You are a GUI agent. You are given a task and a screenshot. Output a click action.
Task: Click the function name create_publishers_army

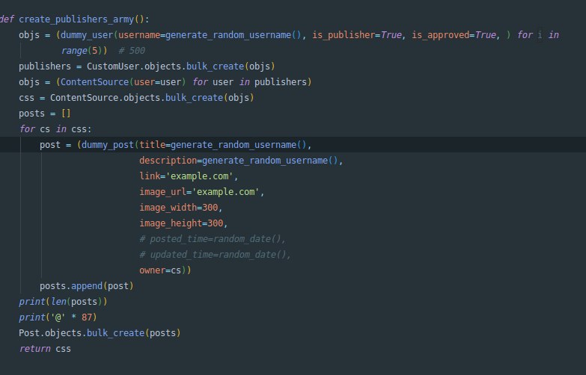point(76,19)
